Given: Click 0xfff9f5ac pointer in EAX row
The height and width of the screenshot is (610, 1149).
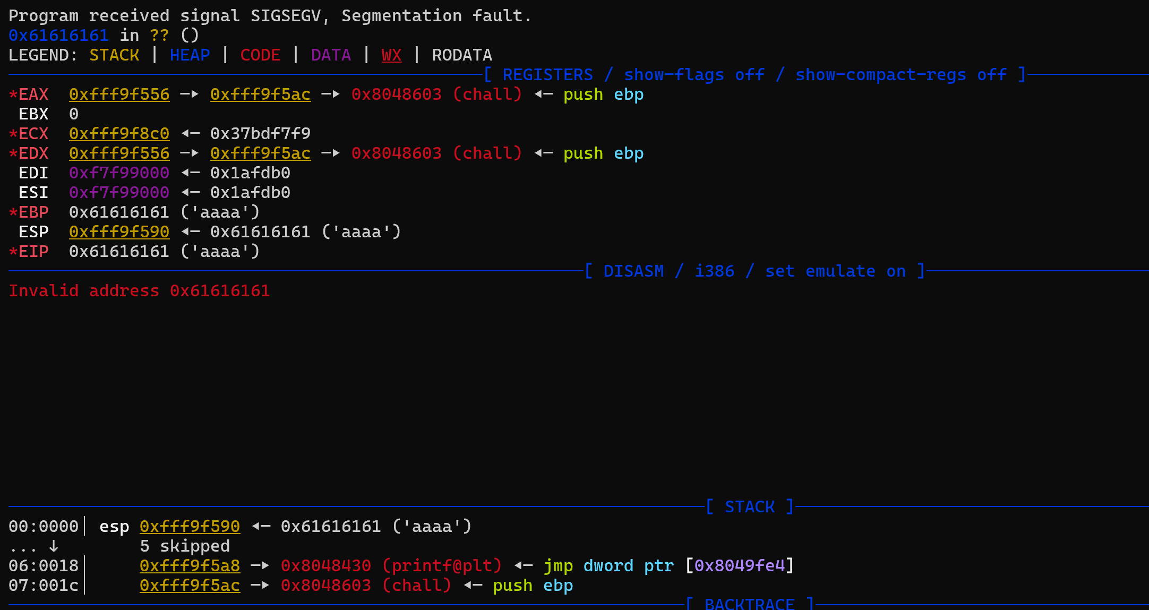Looking at the screenshot, I should click(261, 94).
